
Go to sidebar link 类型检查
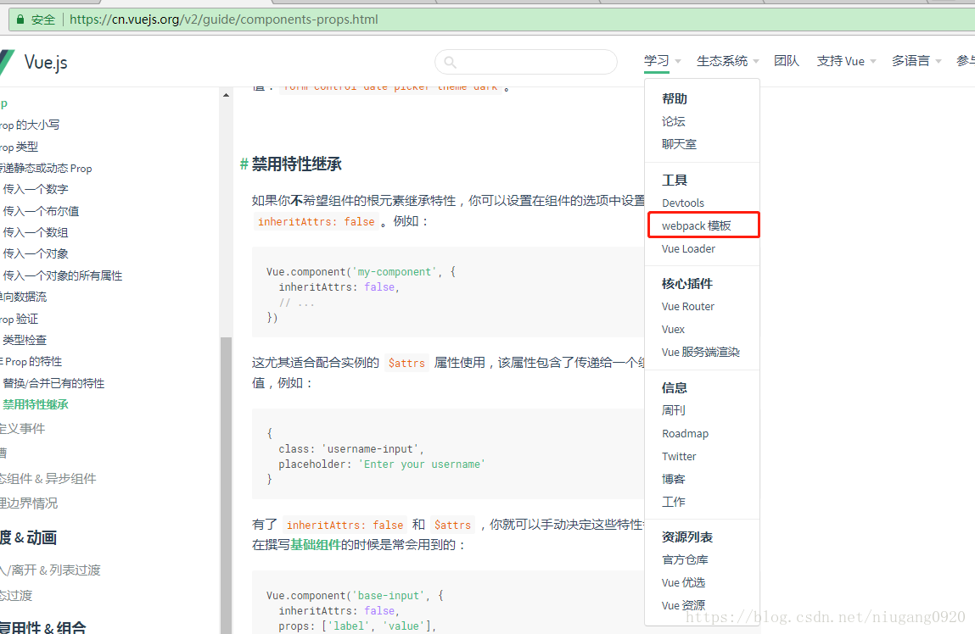pos(25,340)
